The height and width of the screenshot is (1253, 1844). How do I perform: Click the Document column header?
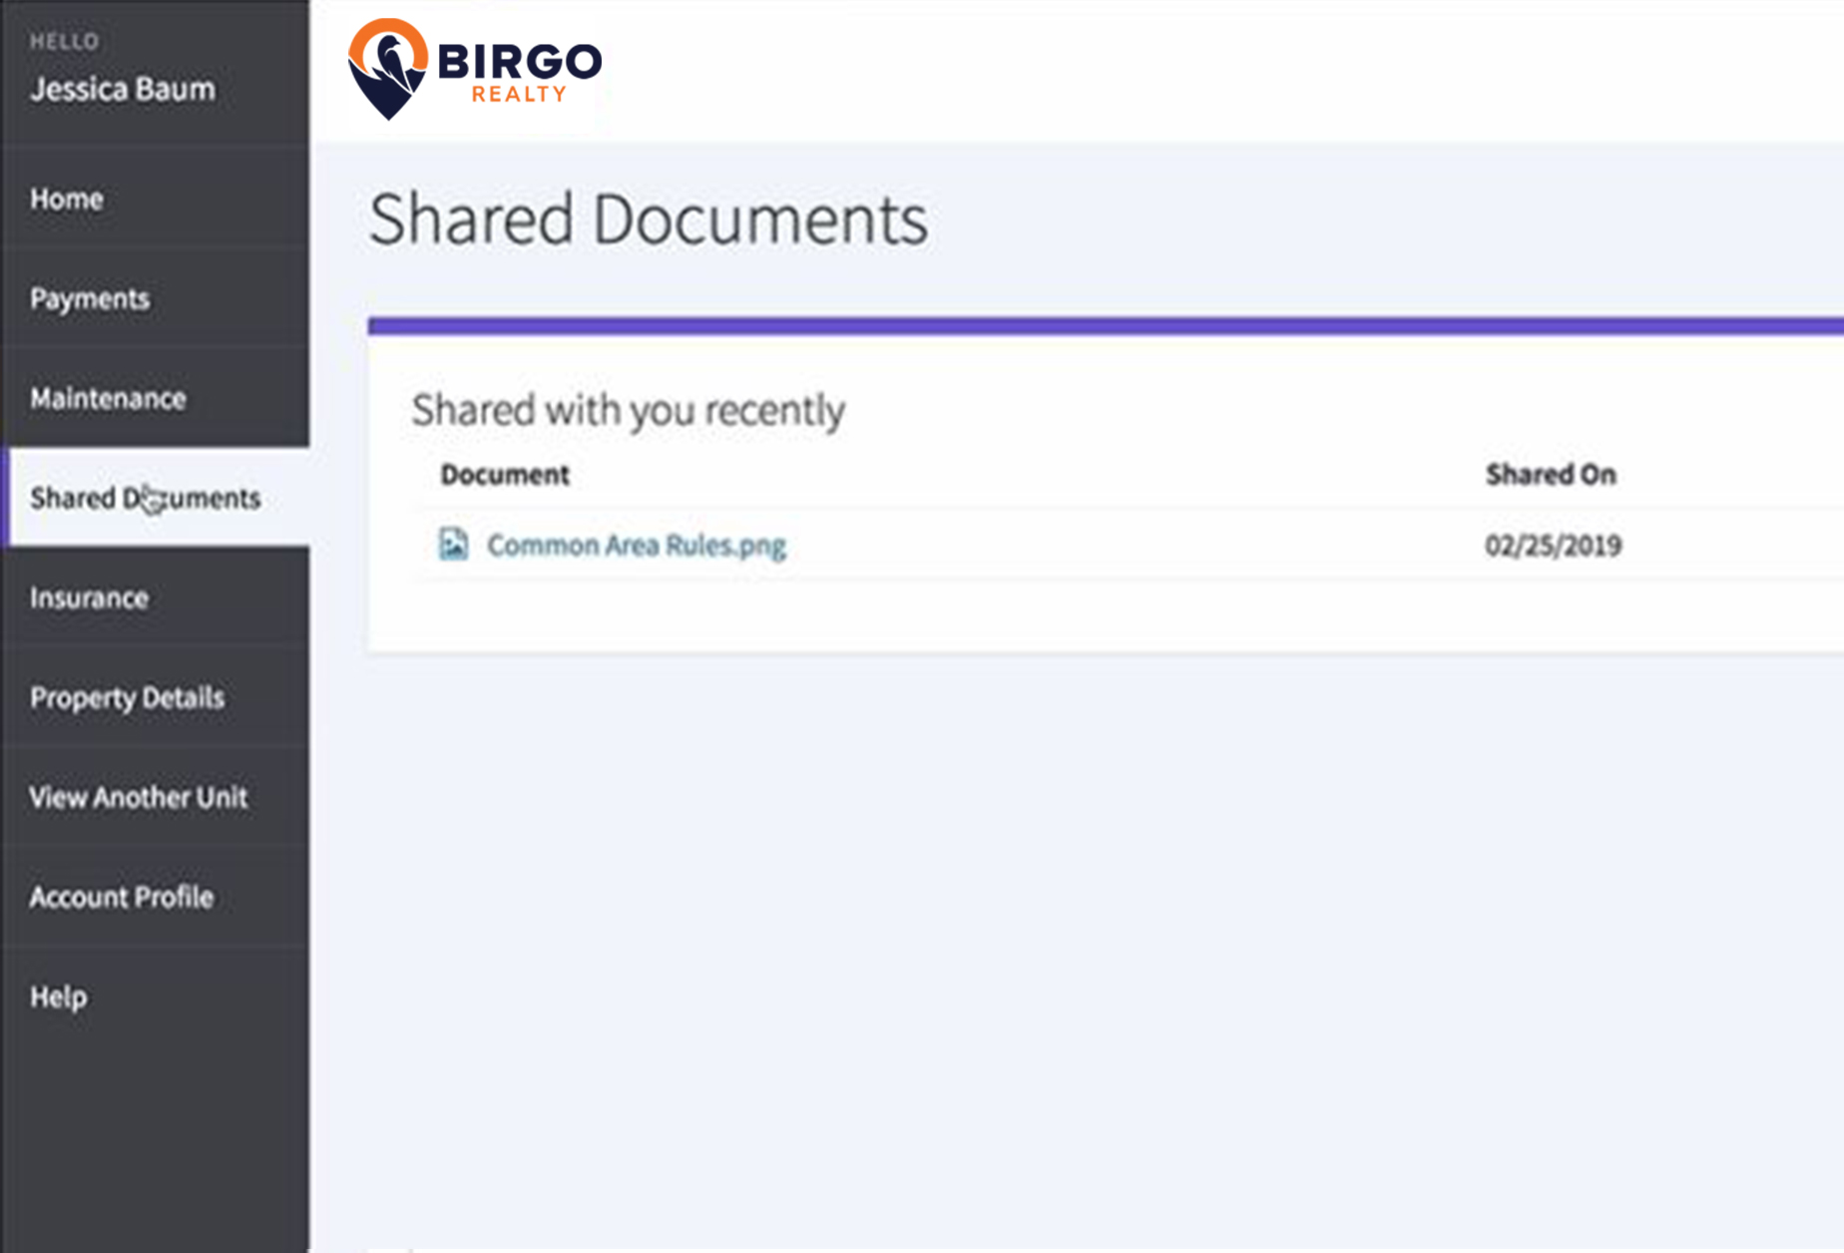tap(505, 474)
